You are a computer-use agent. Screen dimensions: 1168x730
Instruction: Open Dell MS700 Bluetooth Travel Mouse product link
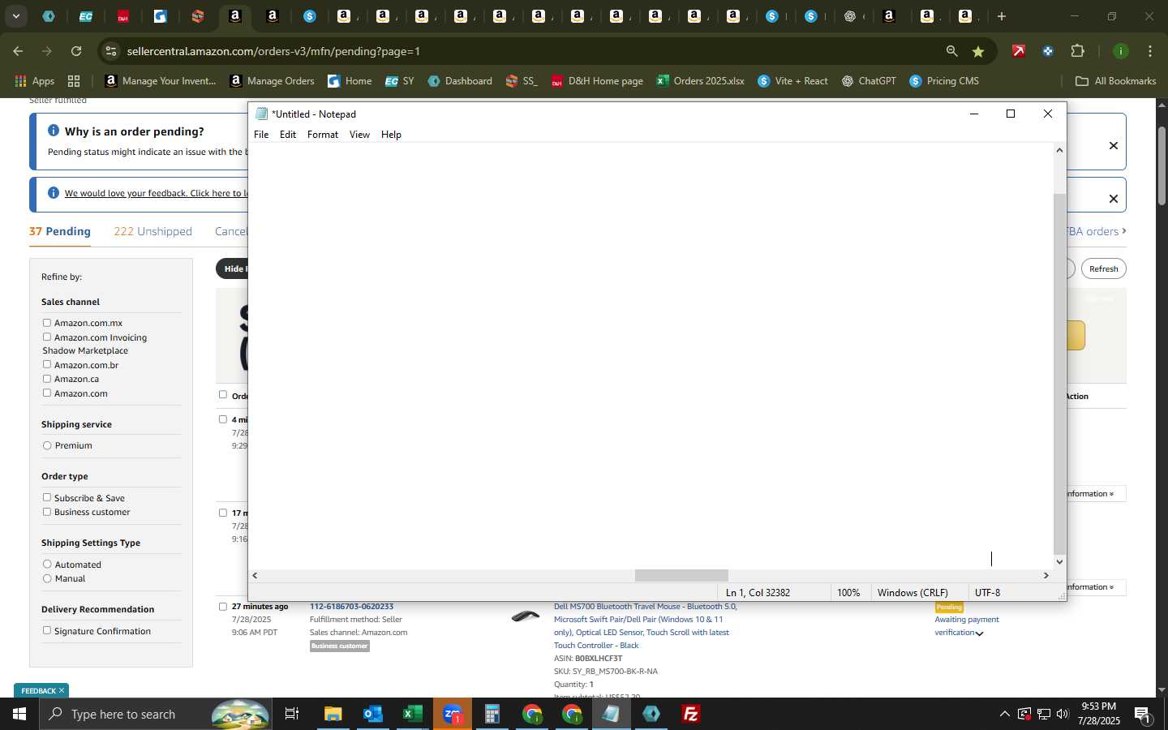coord(646,625)
